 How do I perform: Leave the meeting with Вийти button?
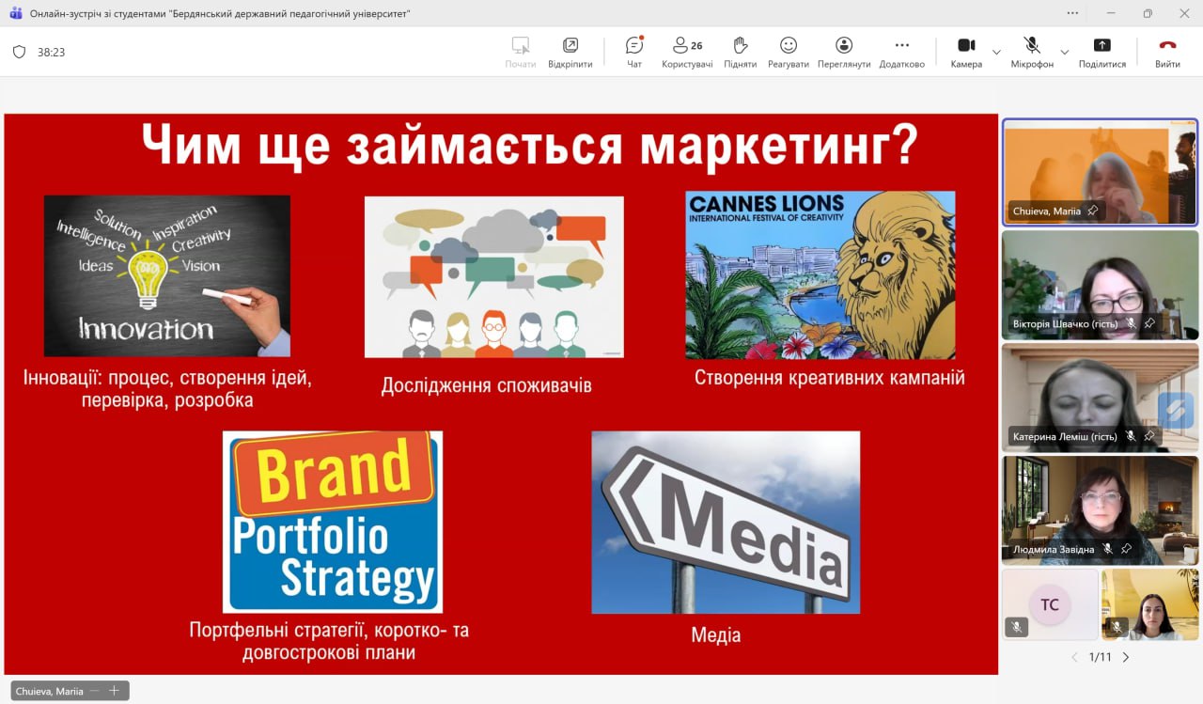(1167, 52)
